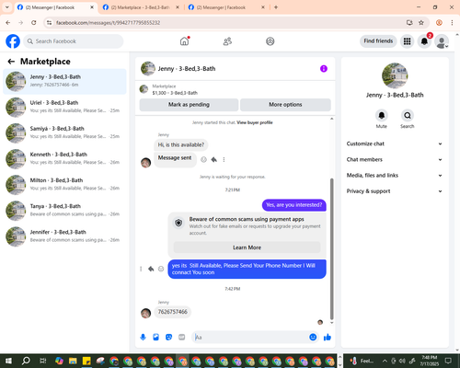Click large listing photo in right panel
460x368 pixels.
click(x=395, y=75)
